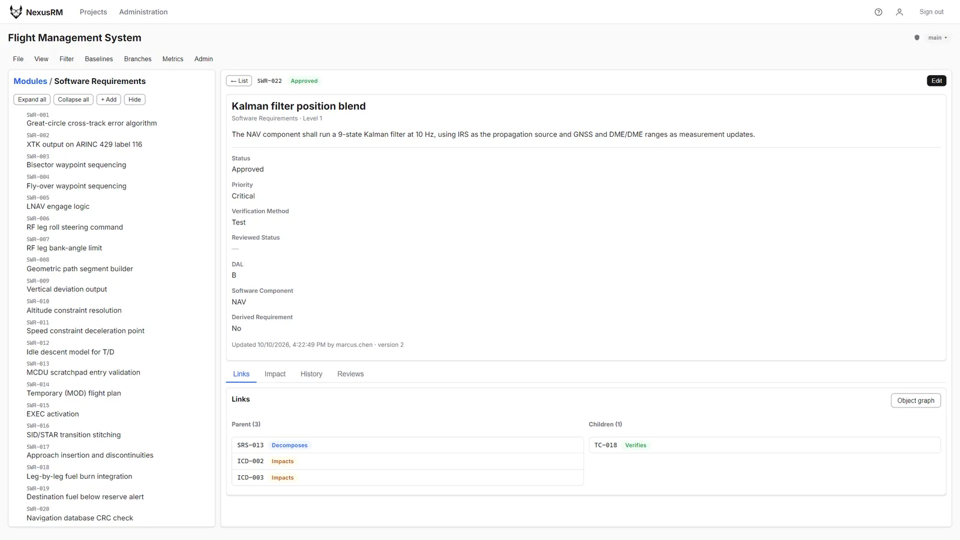Select SWR-013 MCDU scratchpad entry validation

tap(83, 368)
